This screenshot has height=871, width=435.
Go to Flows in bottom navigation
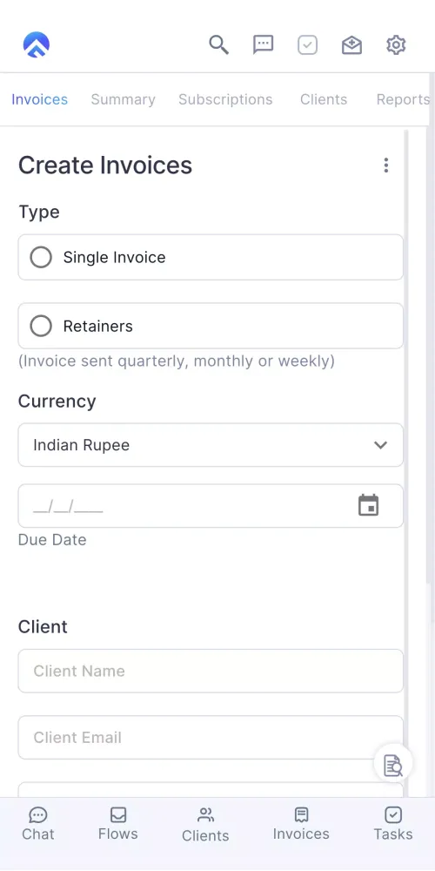click(118, 824)
